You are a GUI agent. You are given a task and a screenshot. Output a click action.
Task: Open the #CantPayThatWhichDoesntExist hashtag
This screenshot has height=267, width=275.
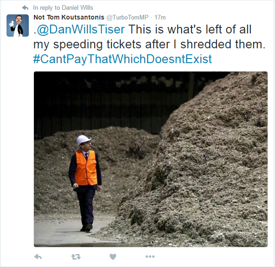123,59
